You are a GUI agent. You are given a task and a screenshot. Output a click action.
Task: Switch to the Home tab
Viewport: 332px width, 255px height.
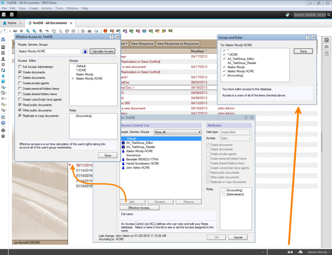click(x=12, y=23)
